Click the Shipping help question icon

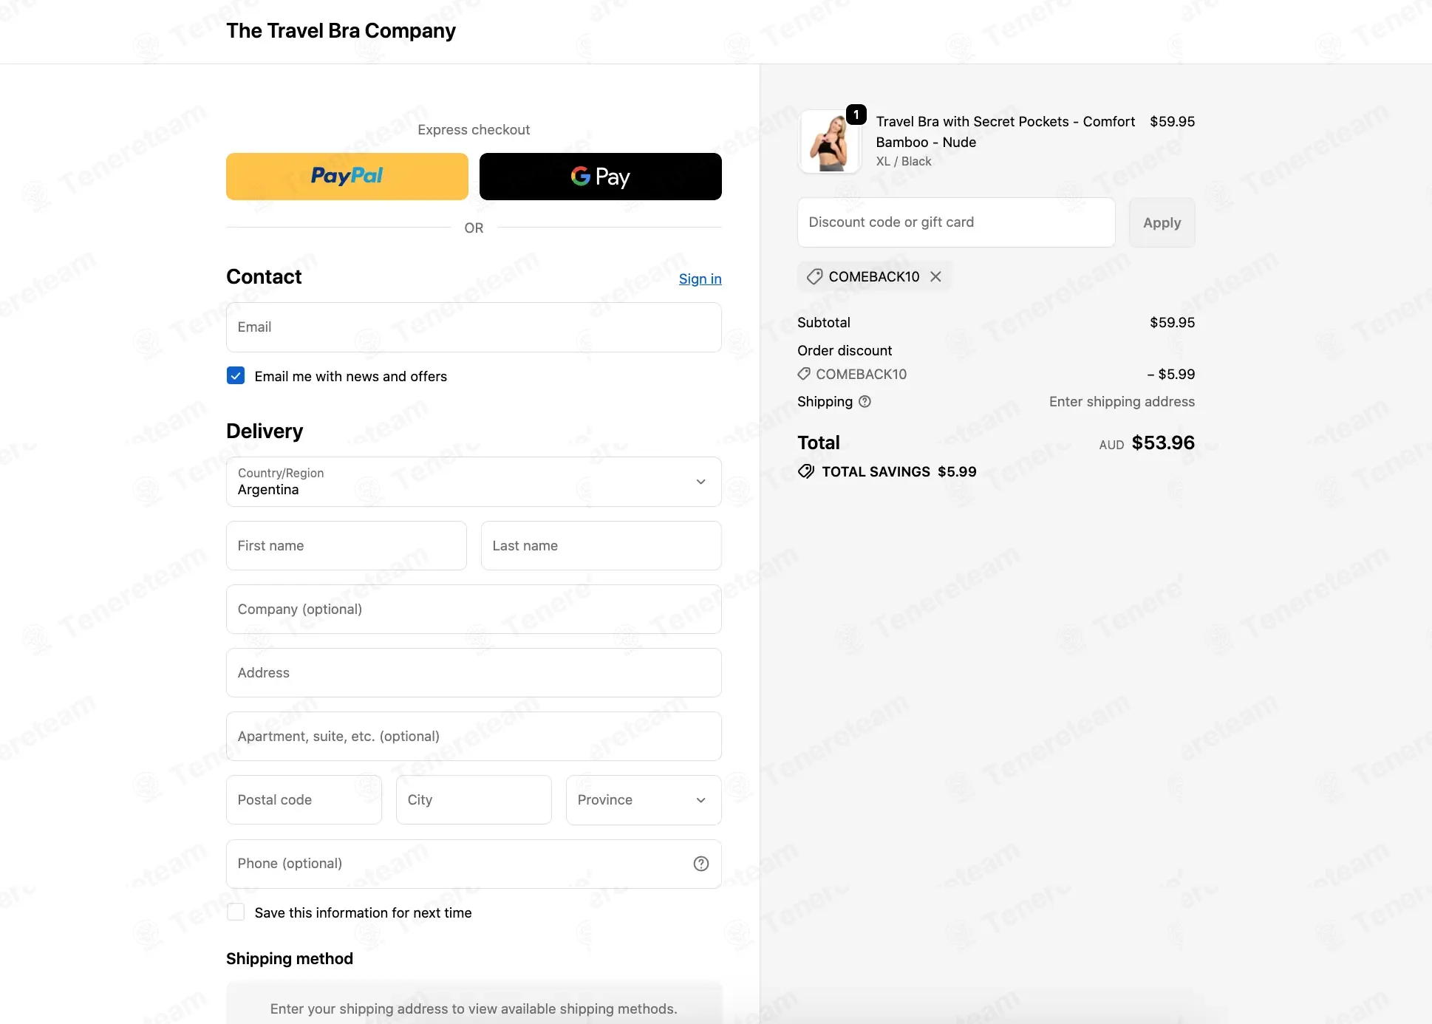coord(865,401)
